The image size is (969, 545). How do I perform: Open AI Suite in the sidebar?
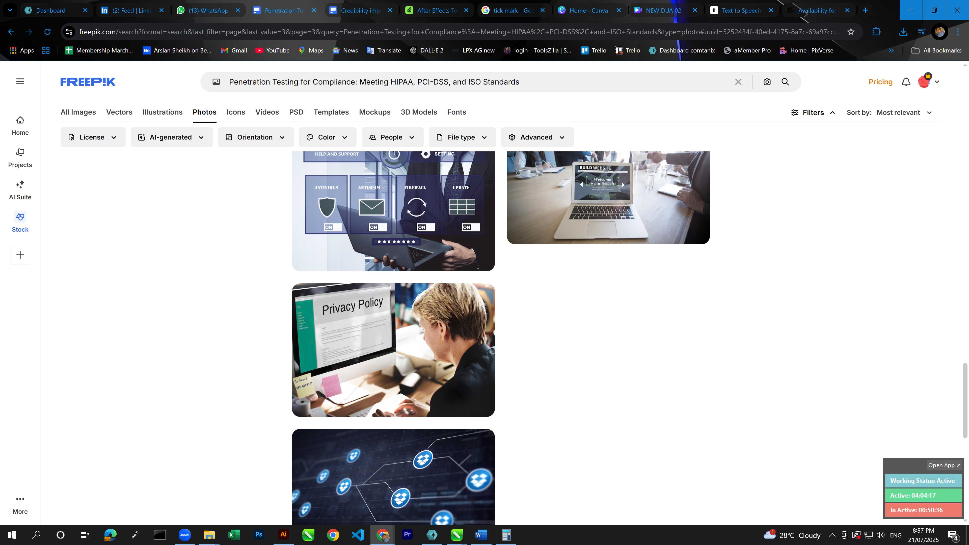click(20, 190)
